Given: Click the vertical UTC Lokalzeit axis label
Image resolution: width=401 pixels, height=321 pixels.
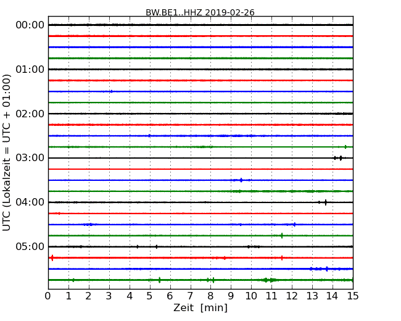Looking at the screenshot, I should (7, 152).
